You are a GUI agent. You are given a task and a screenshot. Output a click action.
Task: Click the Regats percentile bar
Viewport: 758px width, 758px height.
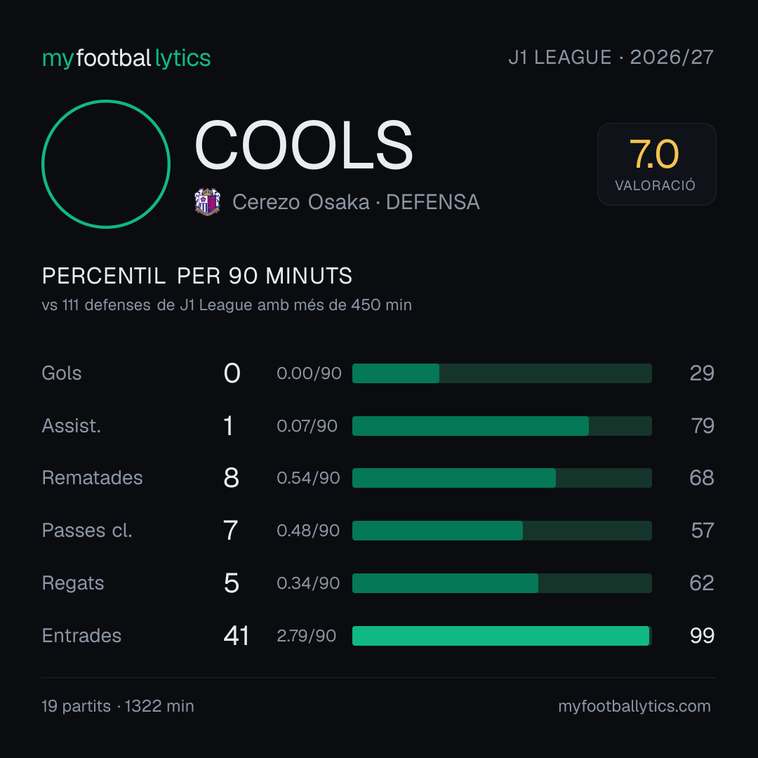[502, 583]
